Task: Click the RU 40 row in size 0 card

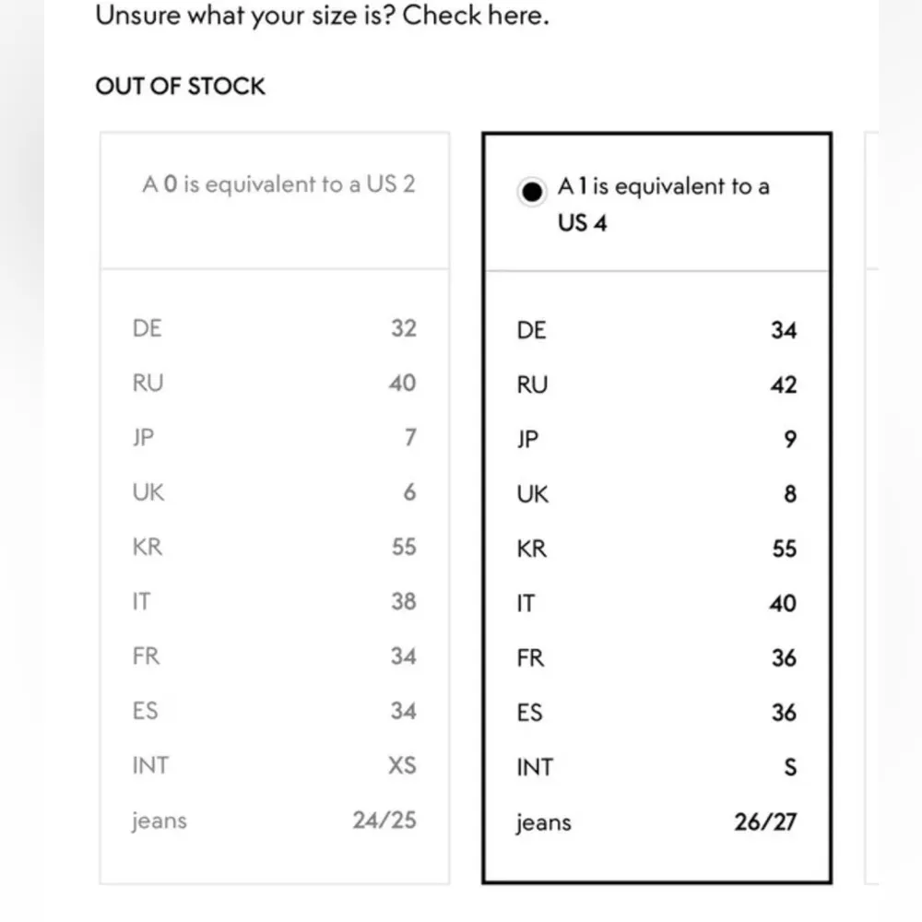Action: click(x=274, y=383)
